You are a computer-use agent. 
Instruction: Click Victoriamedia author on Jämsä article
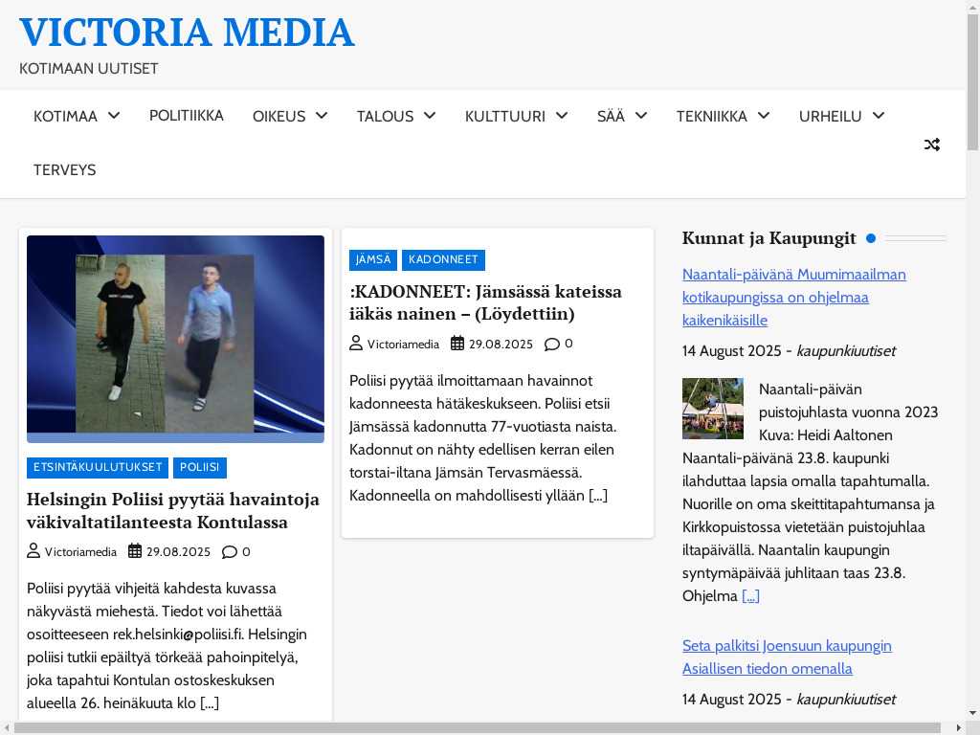403,344
